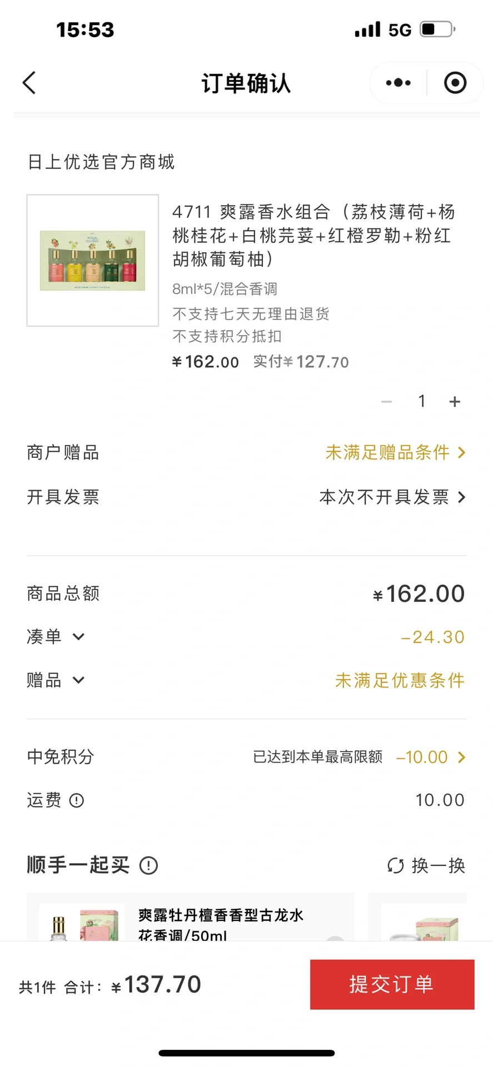Expand the 赠品 details chevron
The width and height of the screenshot is (493, 1067).
78,680
